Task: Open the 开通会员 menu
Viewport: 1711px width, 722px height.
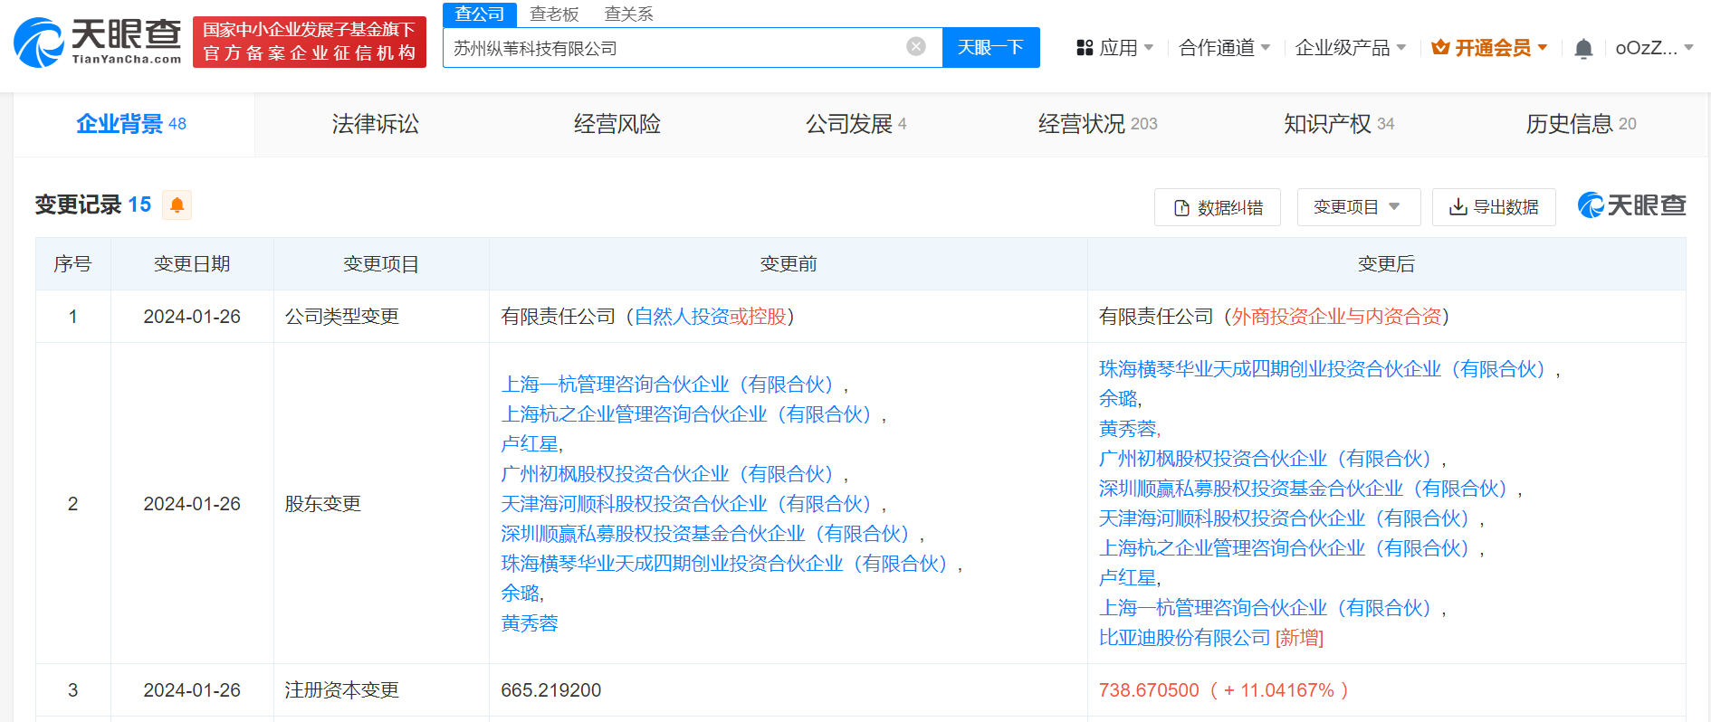Action: coord(1490,48)
